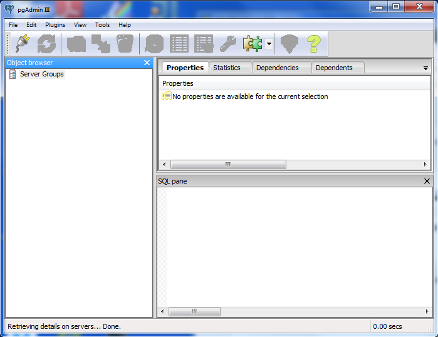Select Server Groups in Object browser

click(42, 74)
